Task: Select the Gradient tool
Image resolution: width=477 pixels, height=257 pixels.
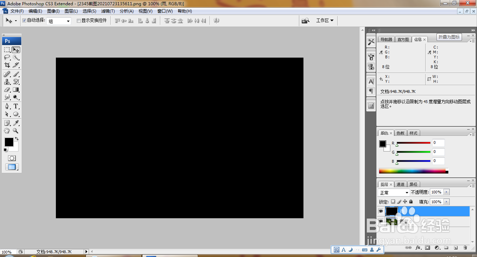Action: [x=16, y=90]
